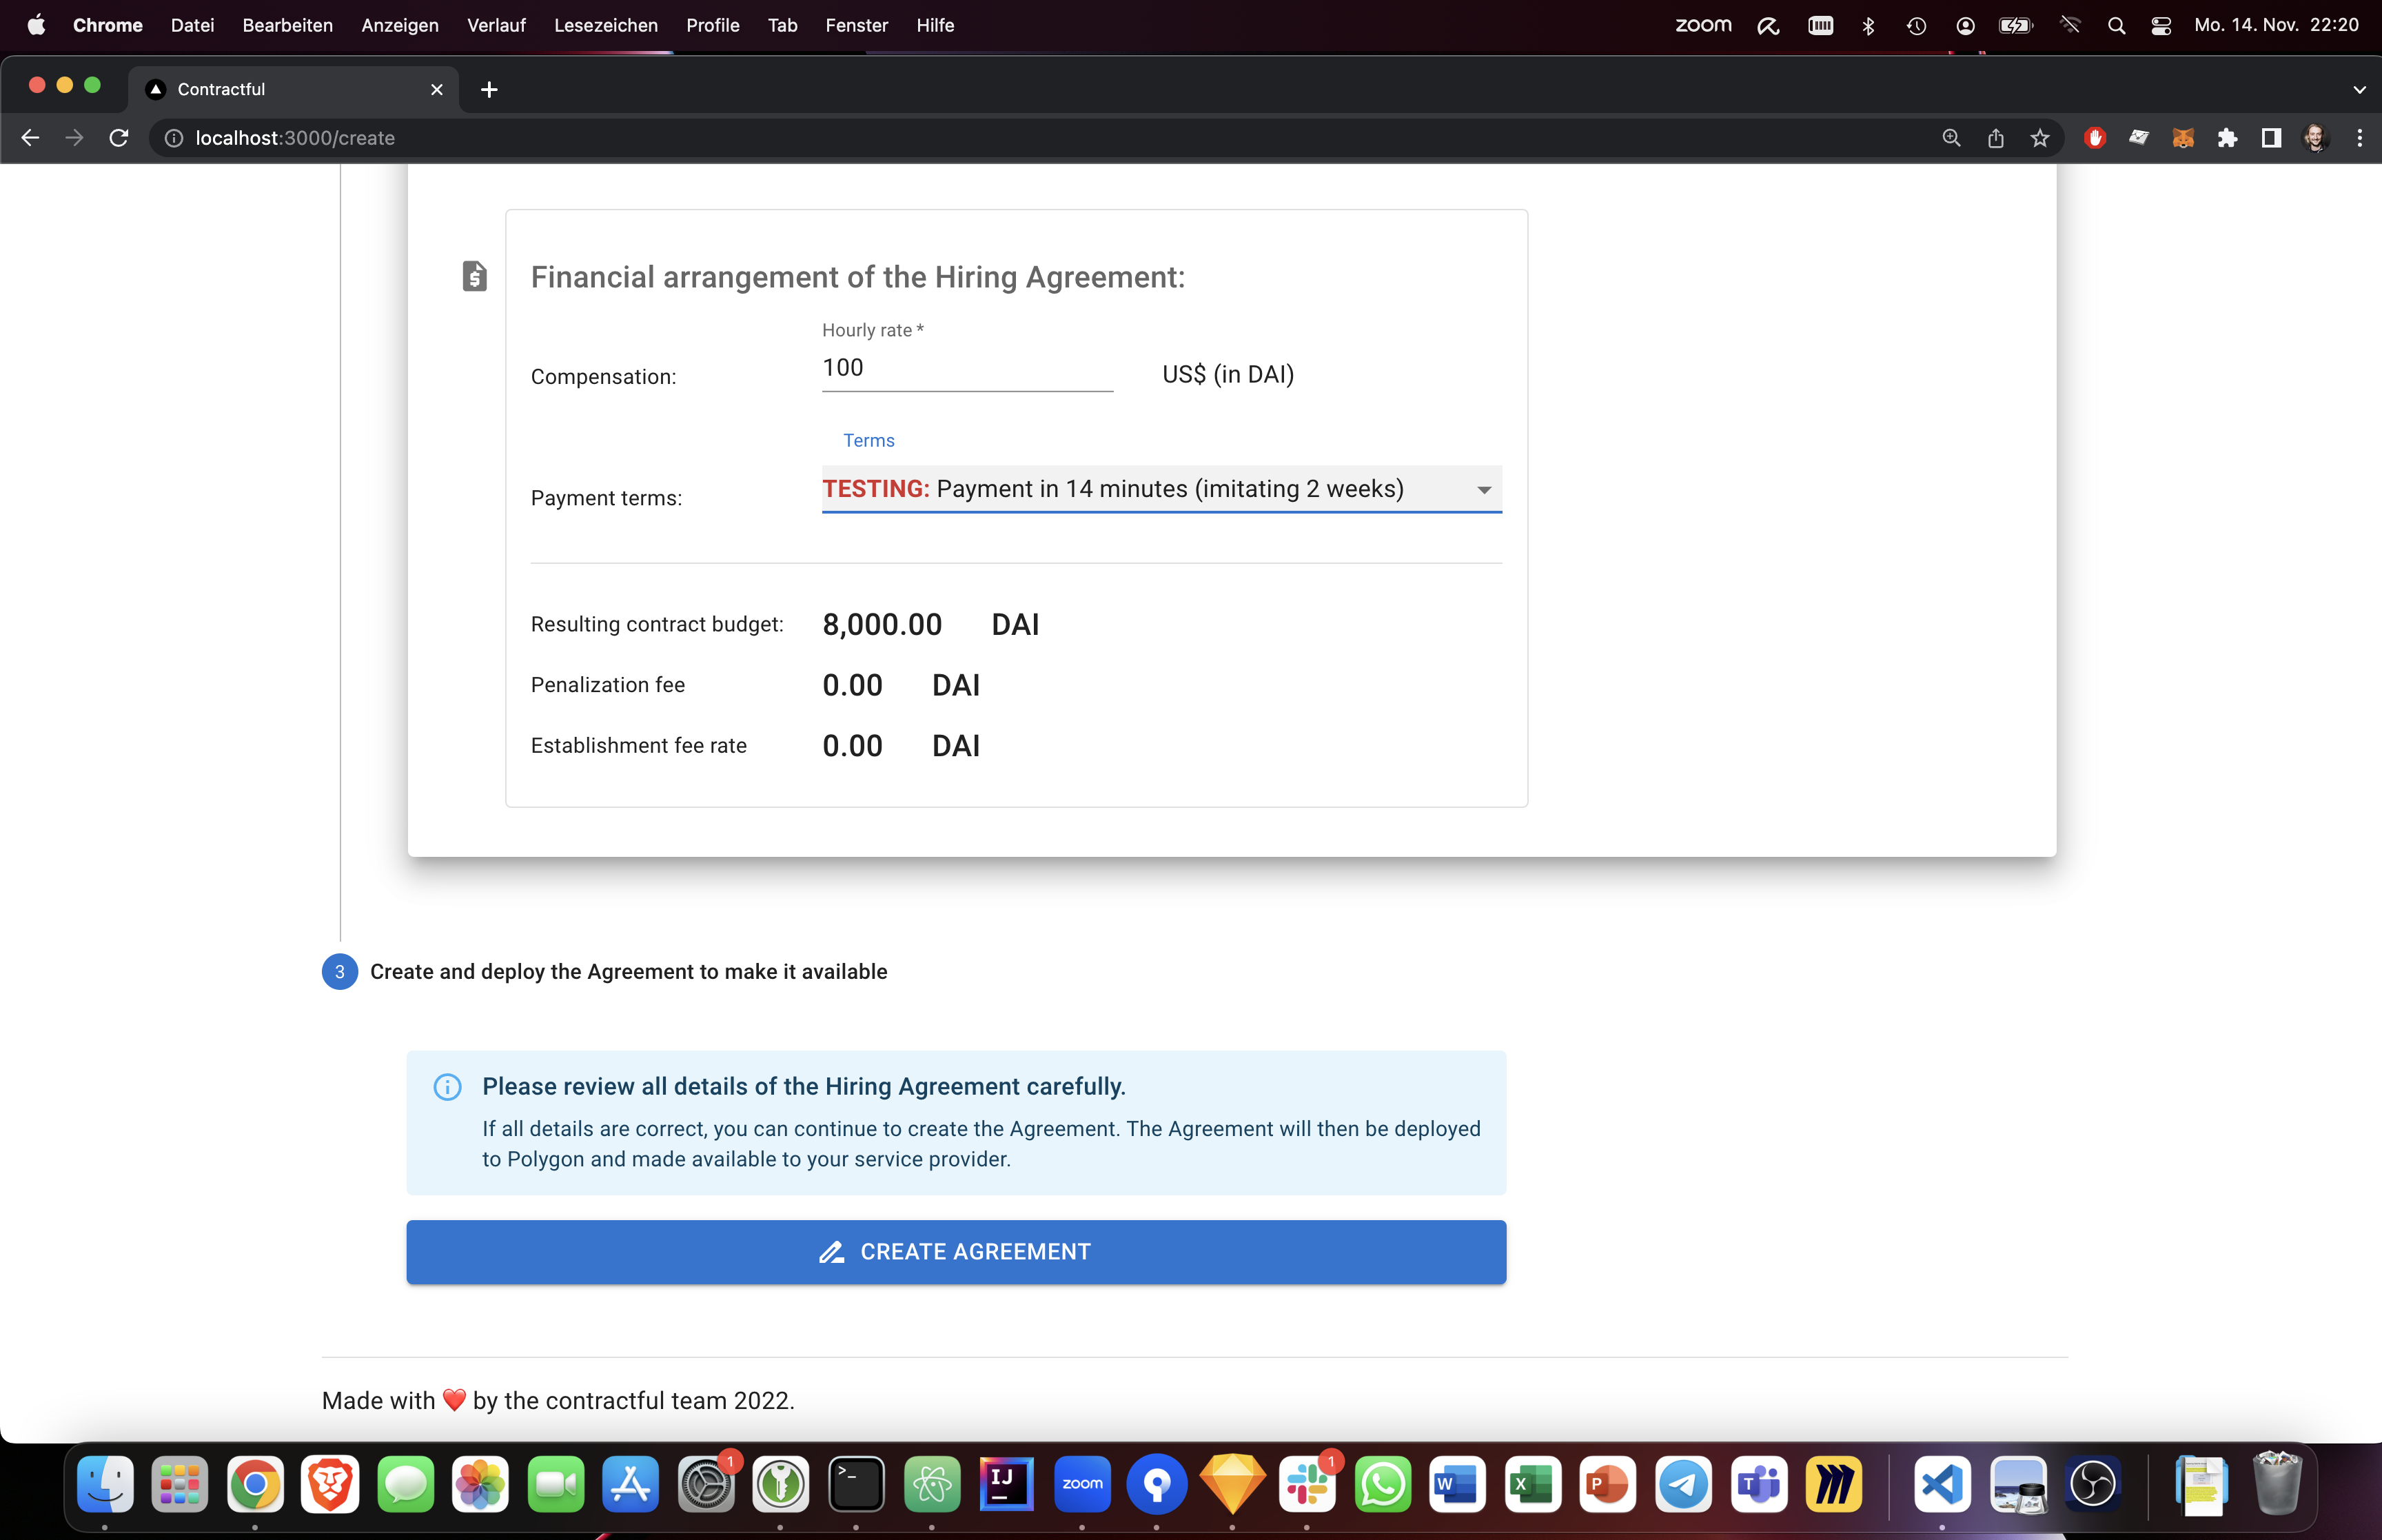
Task: Open Chrome three-dot menu
Action: tap(2360, 138)
